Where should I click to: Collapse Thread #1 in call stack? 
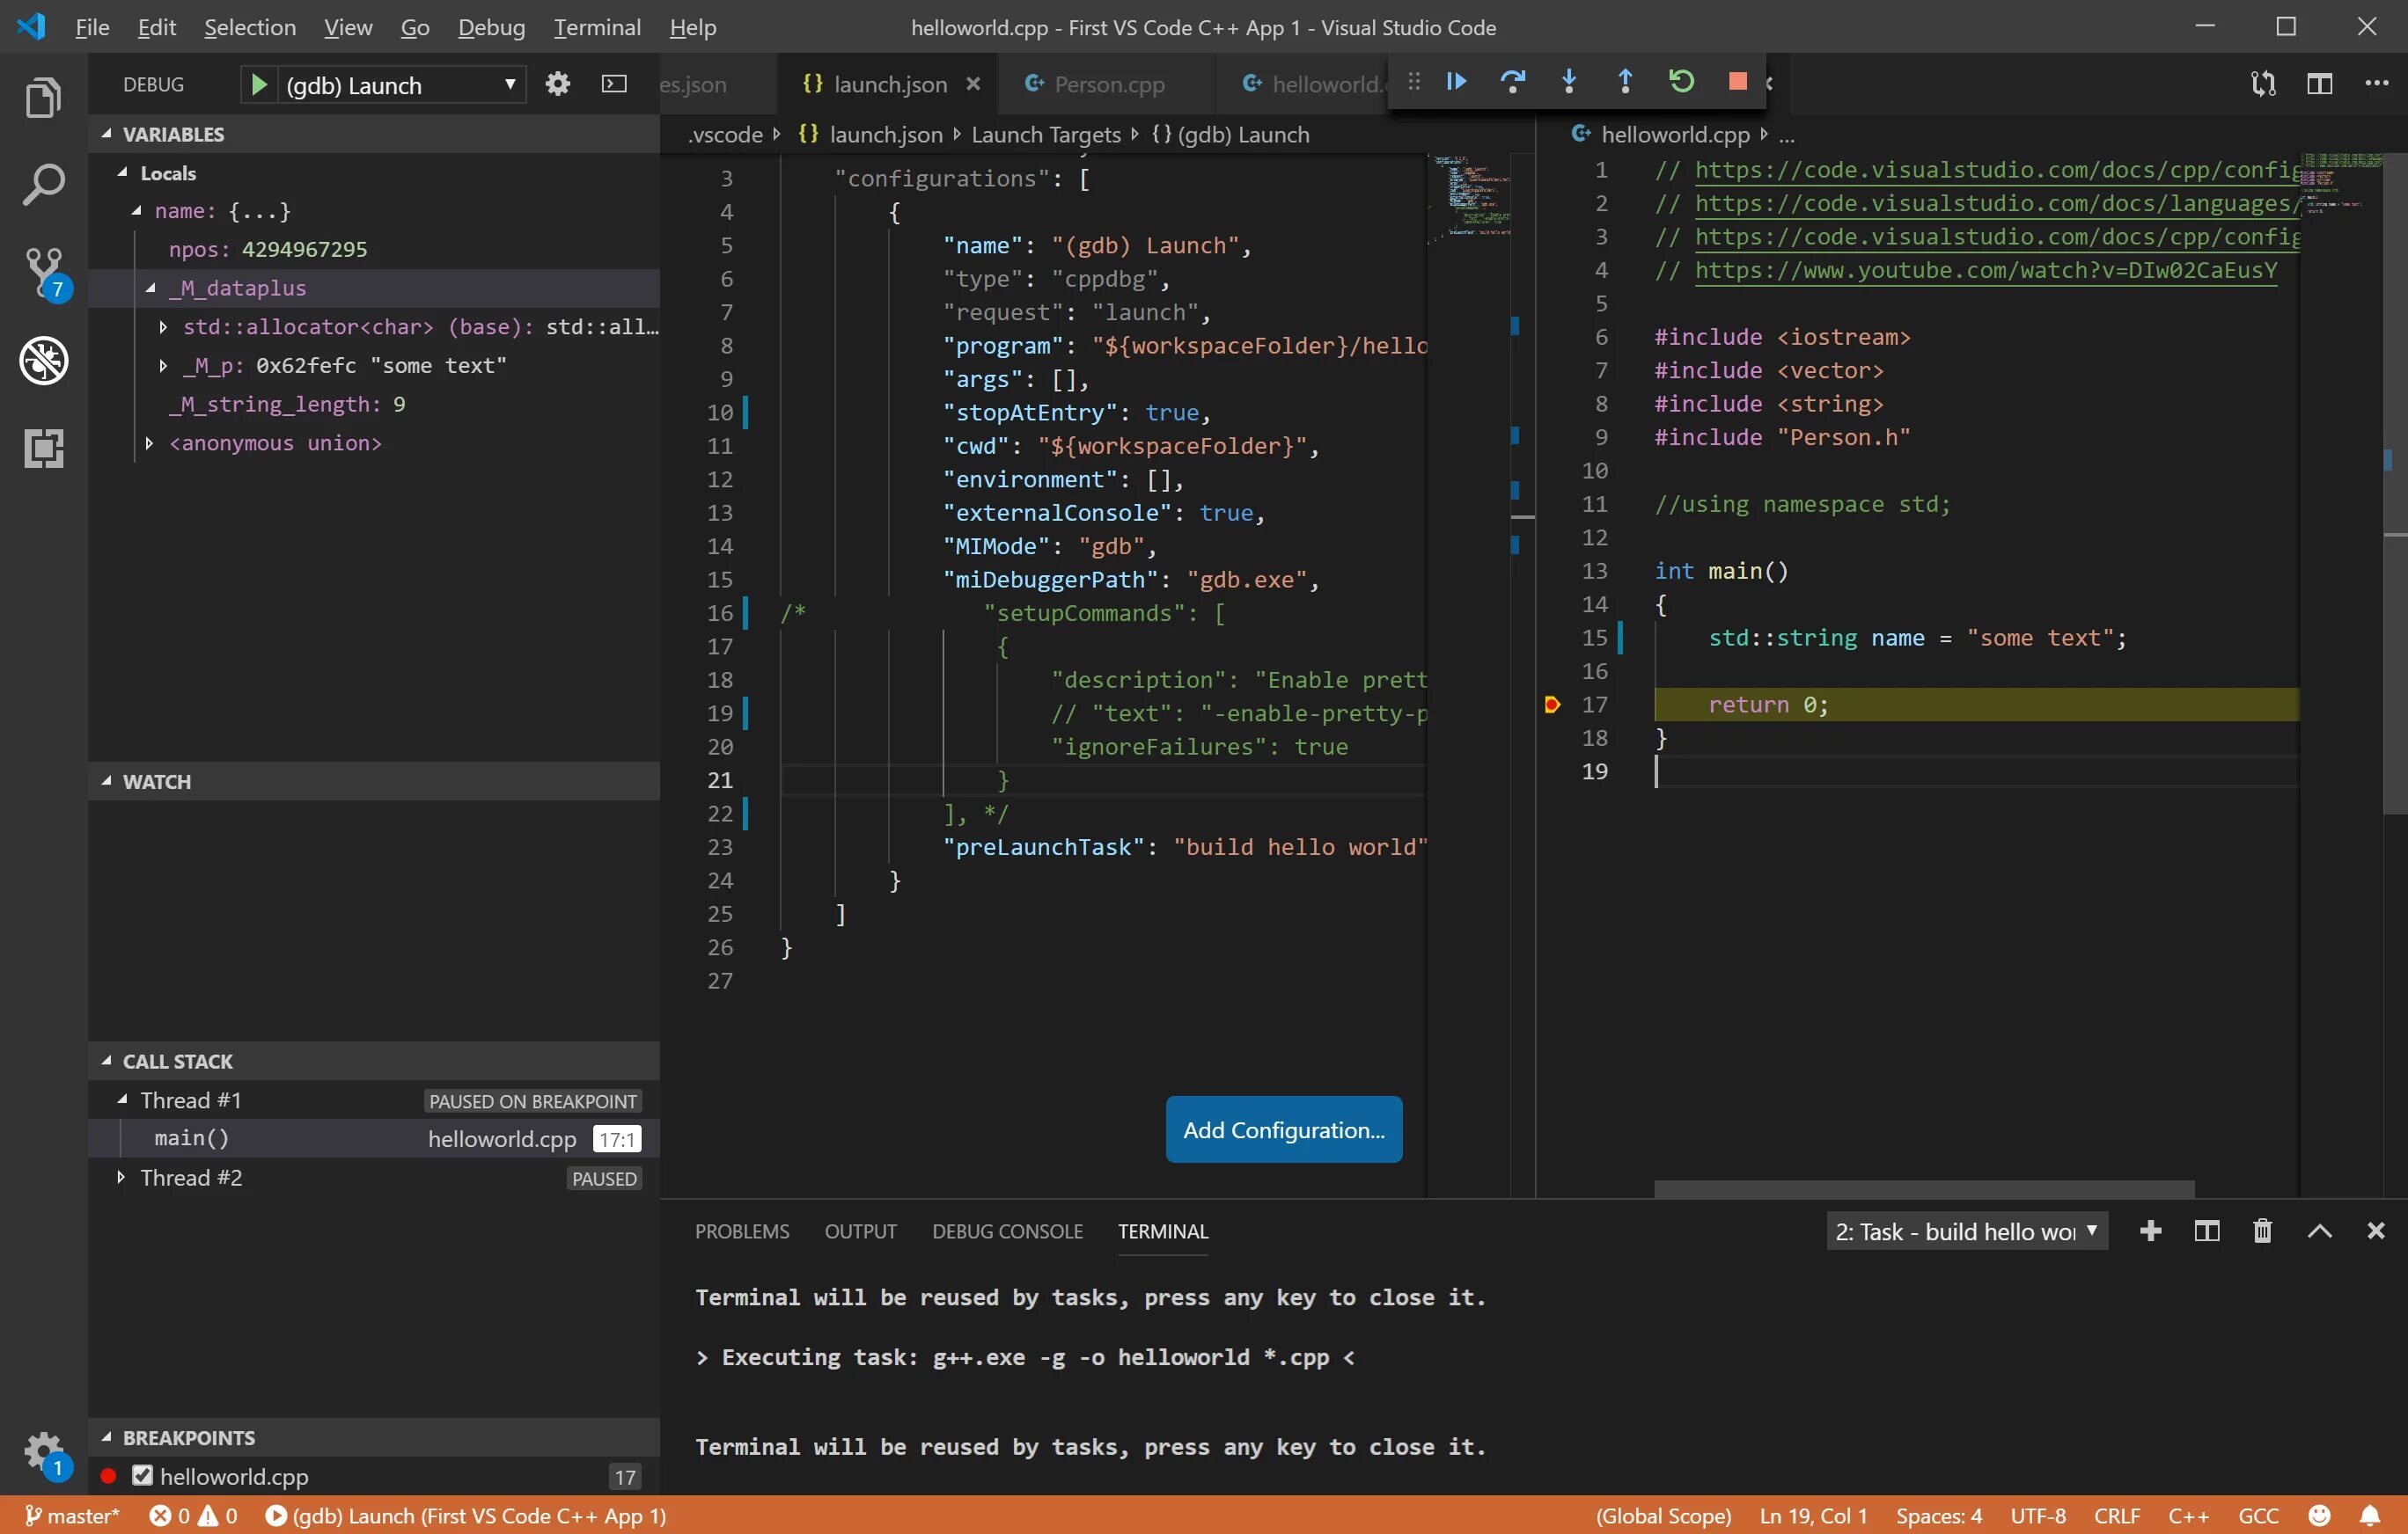pyautogui.click(x=122, y=1100)
